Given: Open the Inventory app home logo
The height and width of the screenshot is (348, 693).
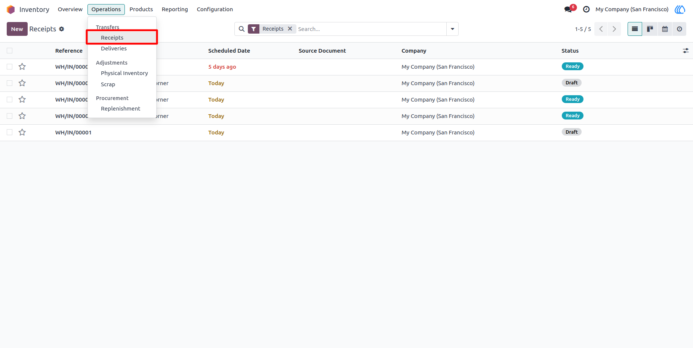Looking at the screenshot, I should tap(11, 9).
